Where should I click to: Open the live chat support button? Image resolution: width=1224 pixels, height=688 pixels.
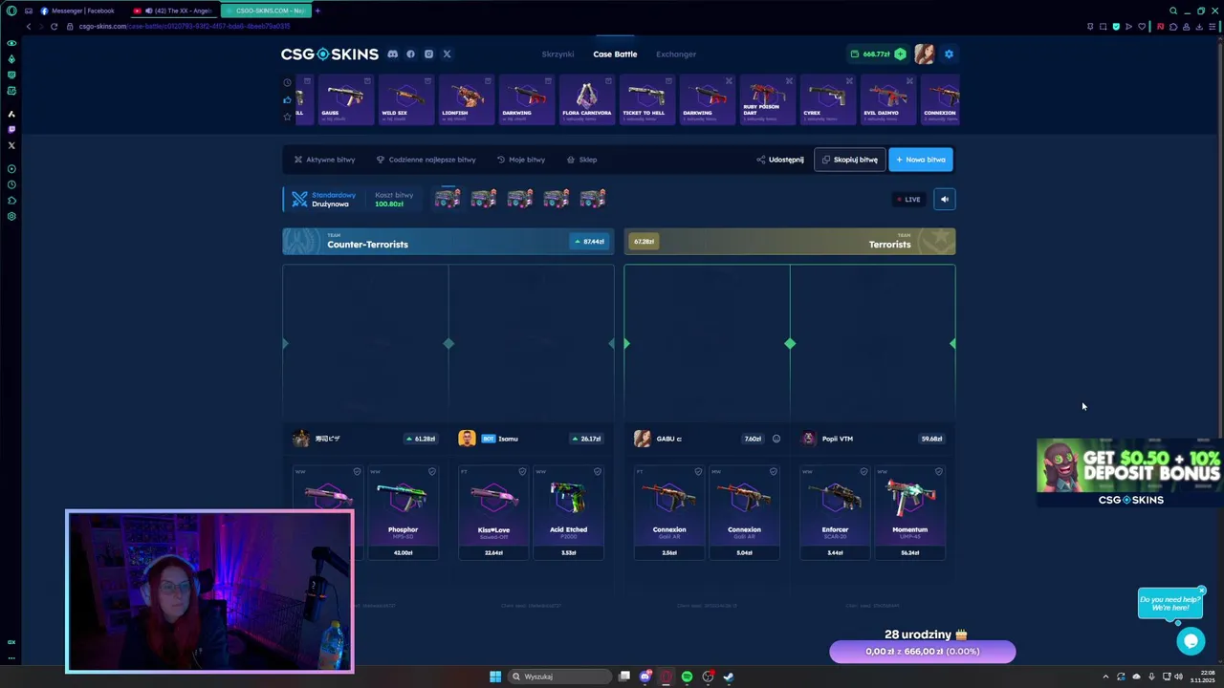pos(1191,641)
